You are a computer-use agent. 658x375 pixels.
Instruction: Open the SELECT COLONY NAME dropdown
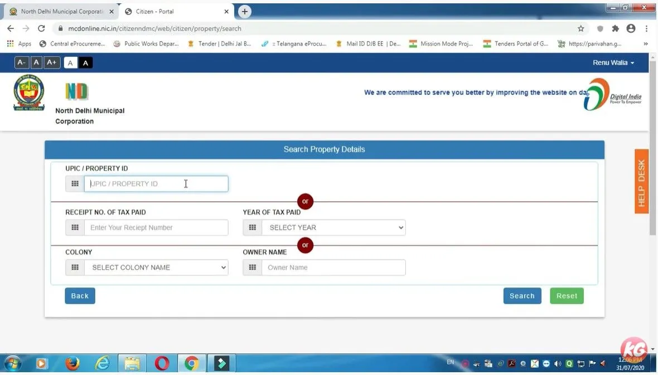156,267
